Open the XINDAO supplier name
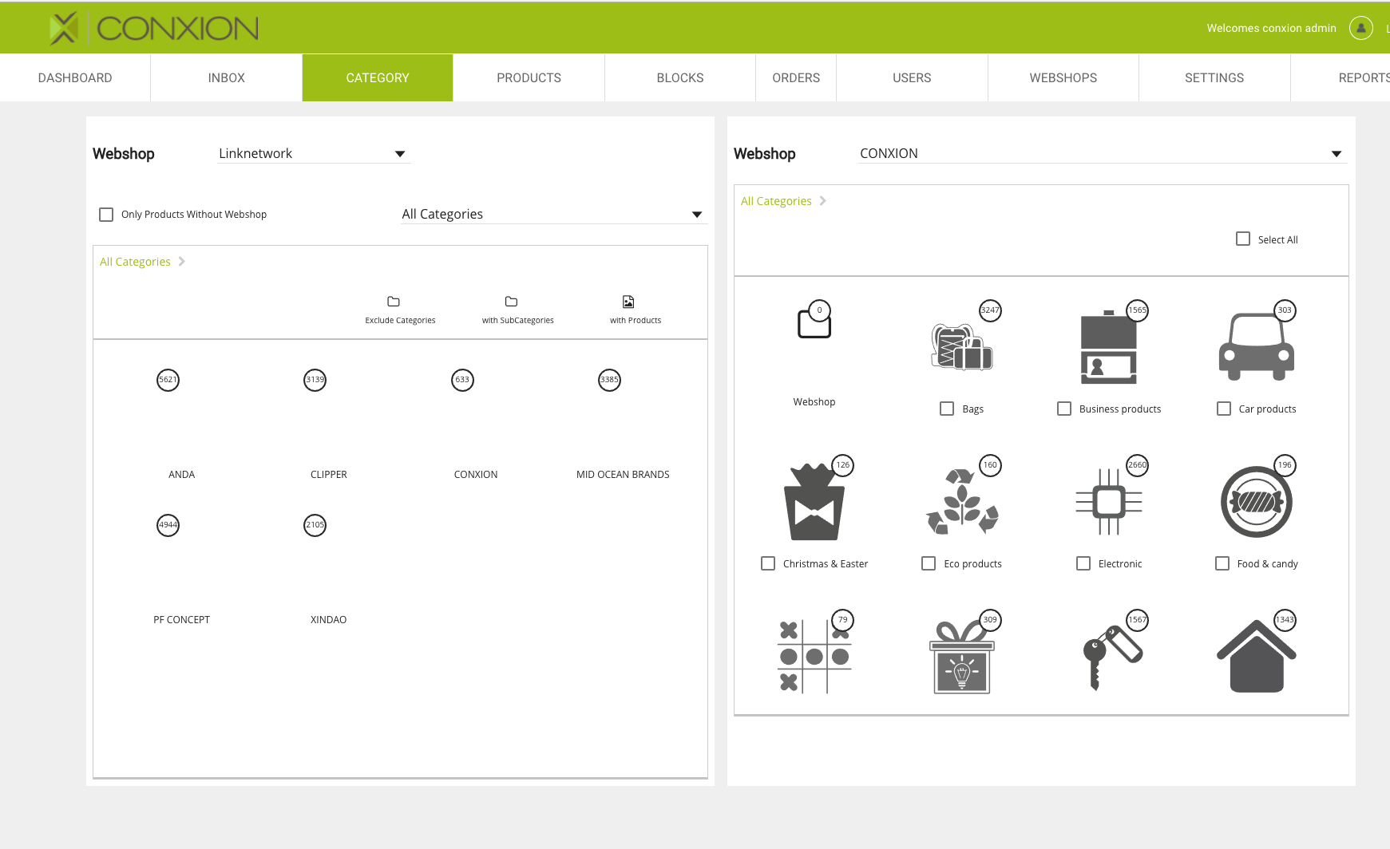 point(329,620)
